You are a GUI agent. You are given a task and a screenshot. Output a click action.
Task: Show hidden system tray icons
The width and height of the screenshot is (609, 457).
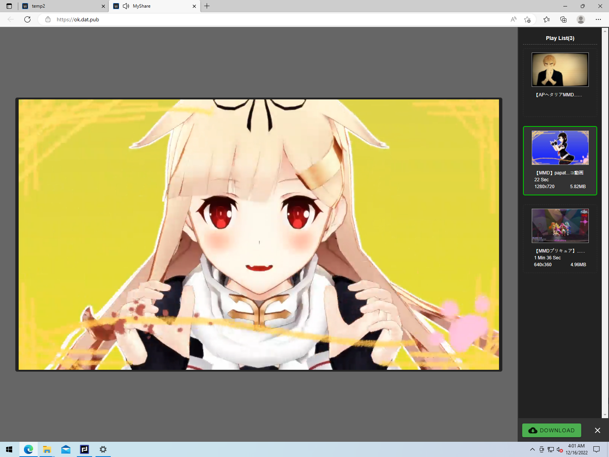click(532, 449)
